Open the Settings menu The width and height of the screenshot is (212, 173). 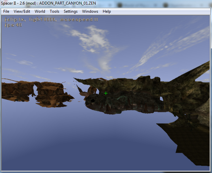[71, 11]
